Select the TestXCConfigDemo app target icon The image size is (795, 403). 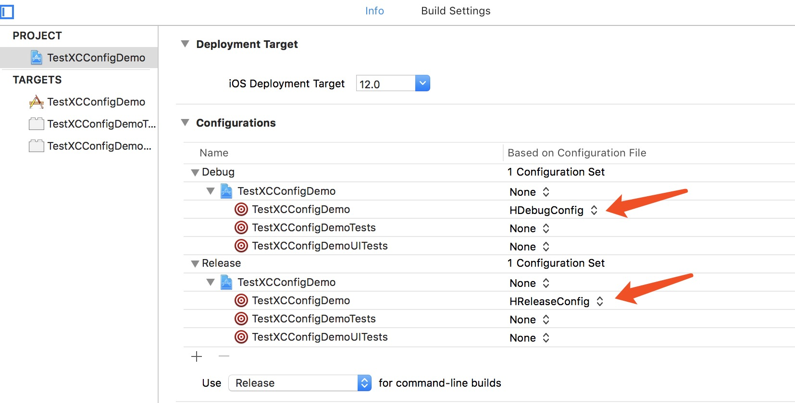click(37, 102)
